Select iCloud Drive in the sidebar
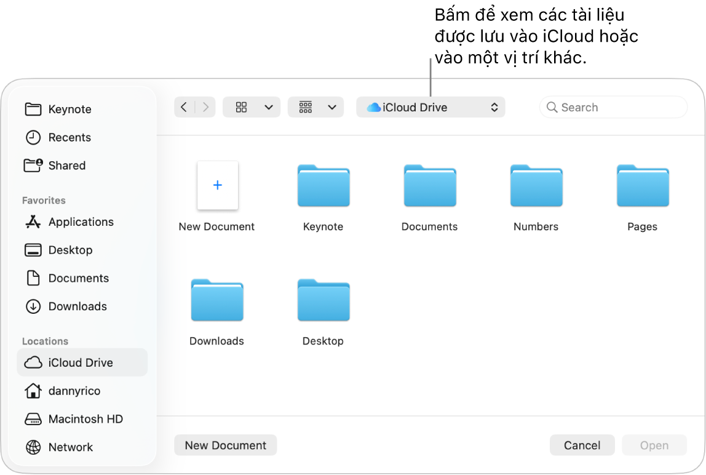706x475 pixels. tap(82, 362)
